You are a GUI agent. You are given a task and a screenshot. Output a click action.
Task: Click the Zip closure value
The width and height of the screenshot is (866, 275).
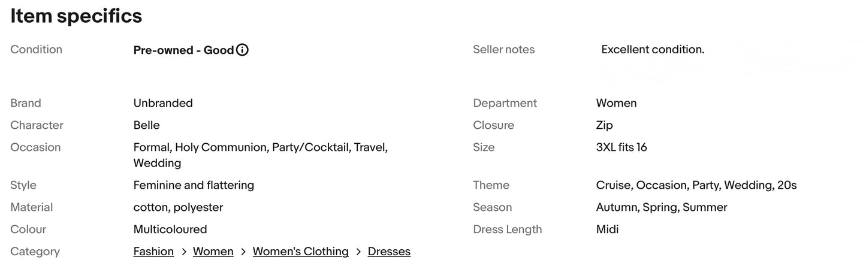[604, 125]
